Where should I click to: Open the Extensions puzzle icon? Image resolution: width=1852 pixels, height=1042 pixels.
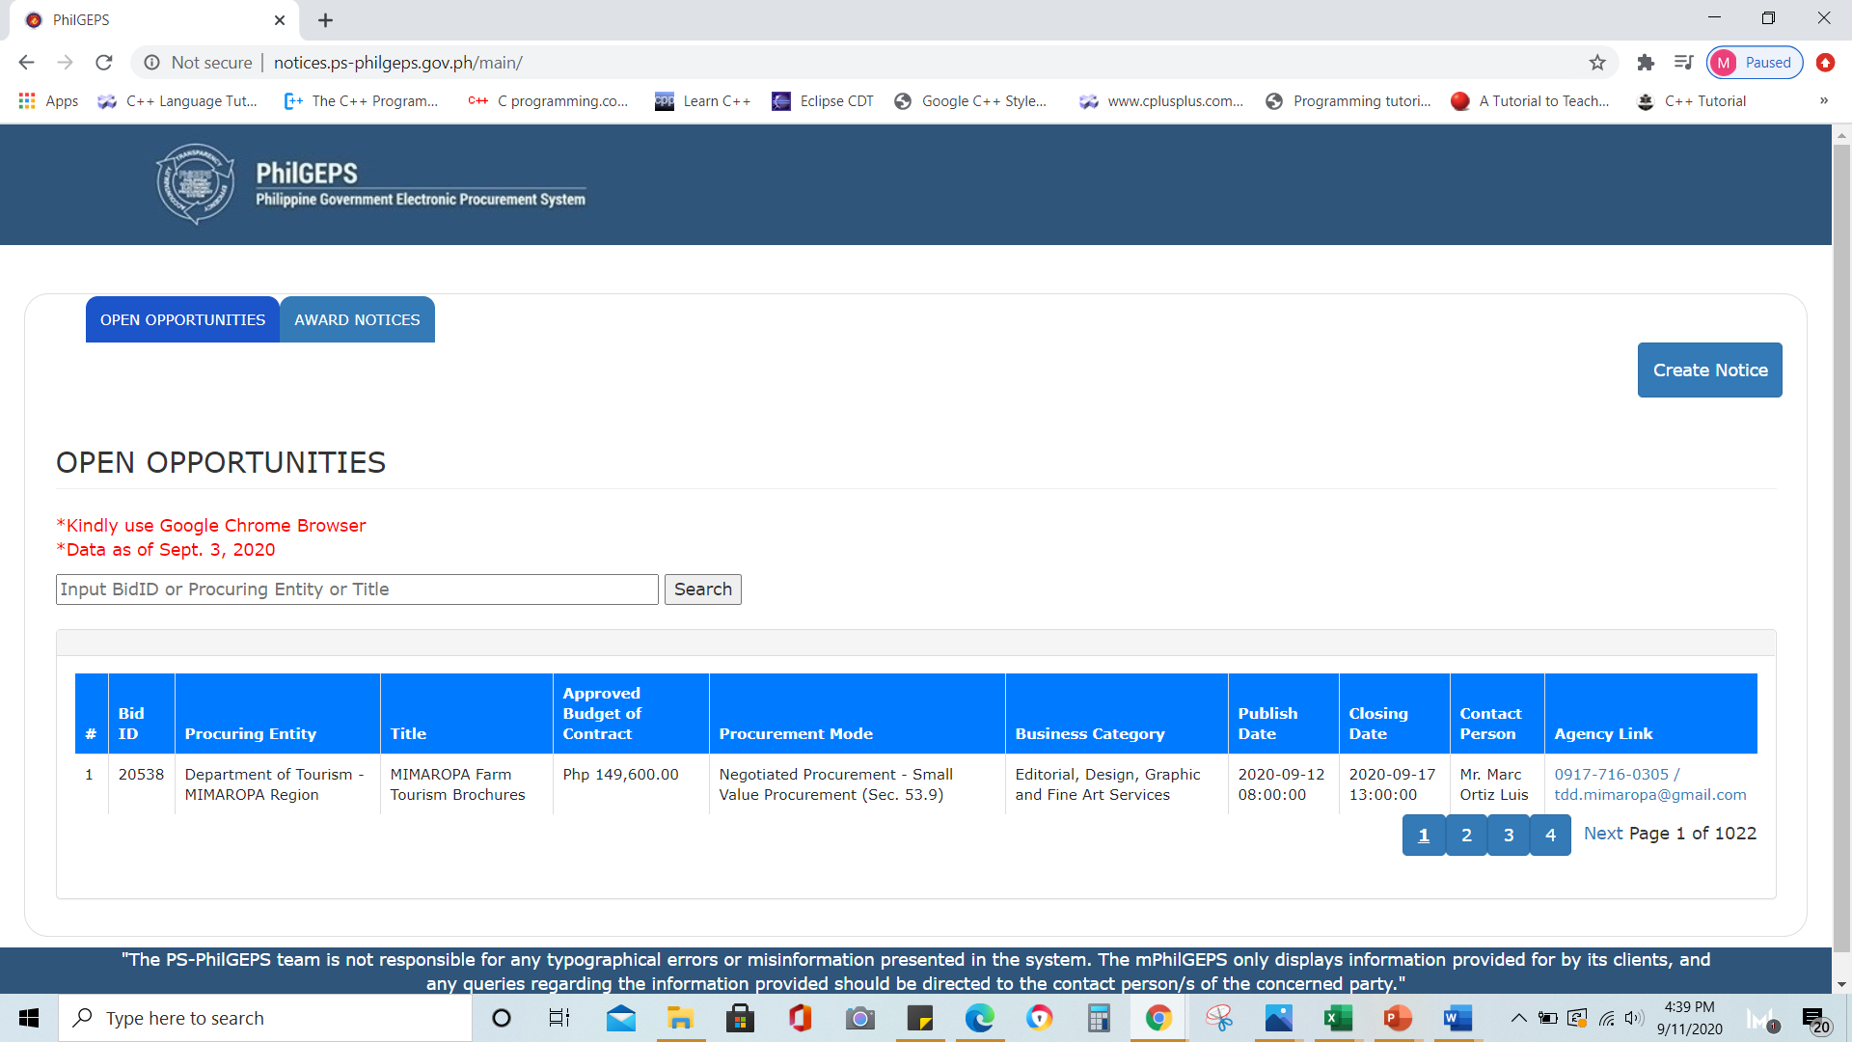(x=1646, y=63)
